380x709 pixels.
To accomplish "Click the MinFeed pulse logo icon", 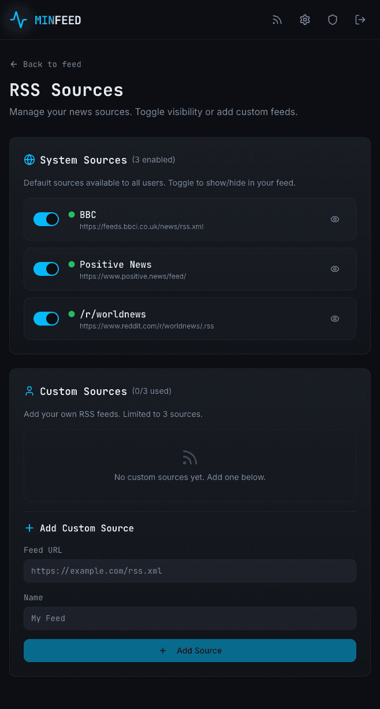I will click(x=18, y=20).
